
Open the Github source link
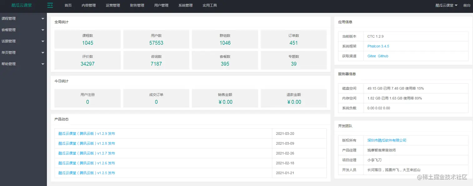tap(383, 56)
